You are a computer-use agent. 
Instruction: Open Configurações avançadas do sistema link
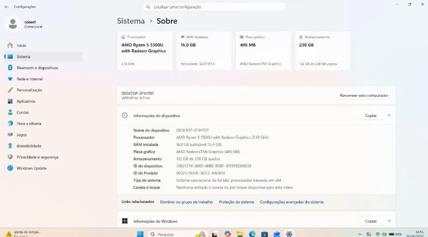292,202
